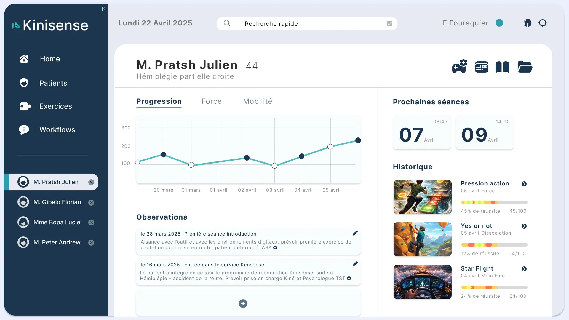Expand the Pression action history entry
This screenshot has height=320, width=569.
pos(524,184)
